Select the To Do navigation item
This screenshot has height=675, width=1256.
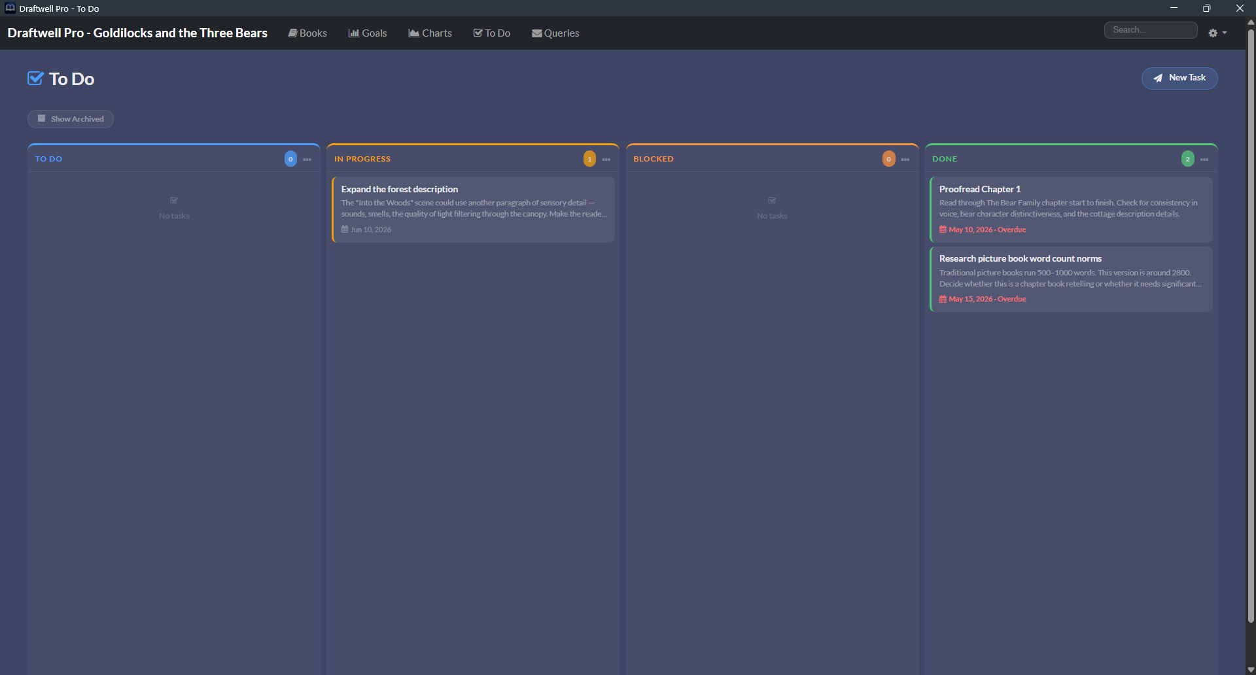tap(492, 33)
